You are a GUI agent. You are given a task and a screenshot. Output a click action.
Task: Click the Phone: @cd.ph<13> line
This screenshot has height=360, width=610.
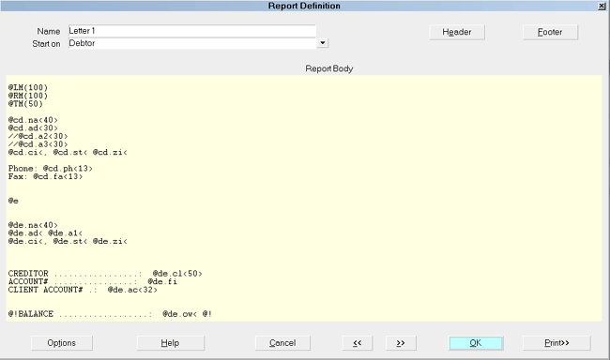tap(51, 169)
